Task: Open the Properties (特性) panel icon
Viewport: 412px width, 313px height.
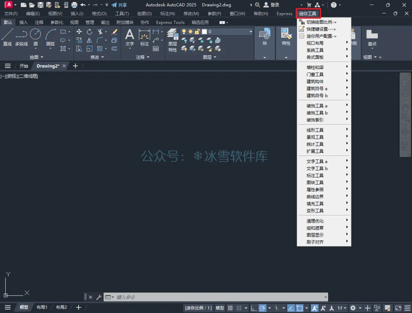Action: [286, 37]
